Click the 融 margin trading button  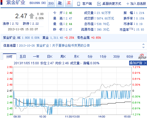tap(60, 3)
